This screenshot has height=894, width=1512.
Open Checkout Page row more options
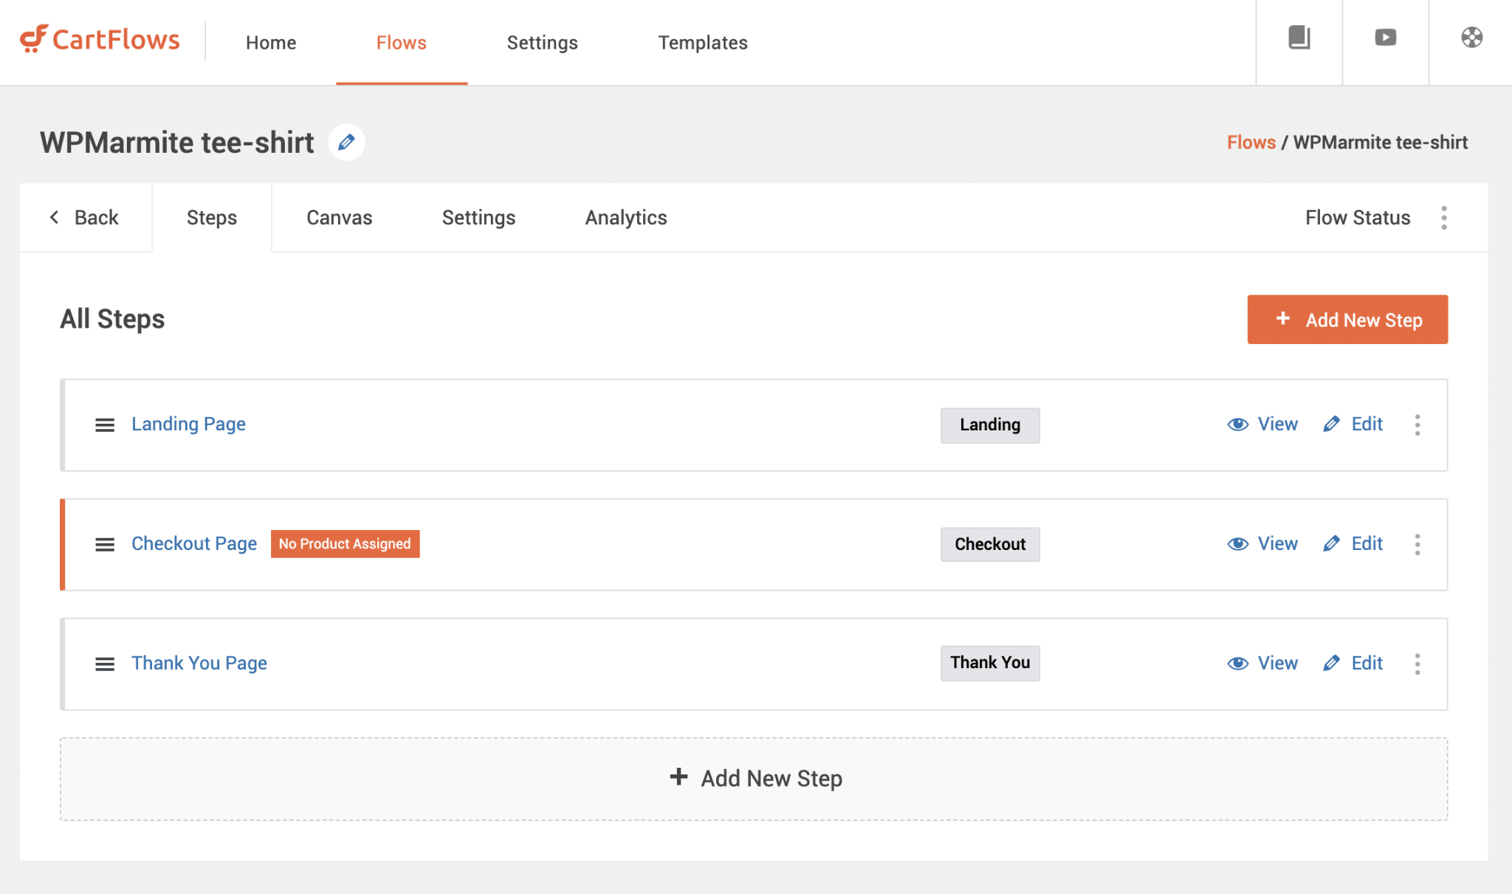click(x=1417, y=545)
